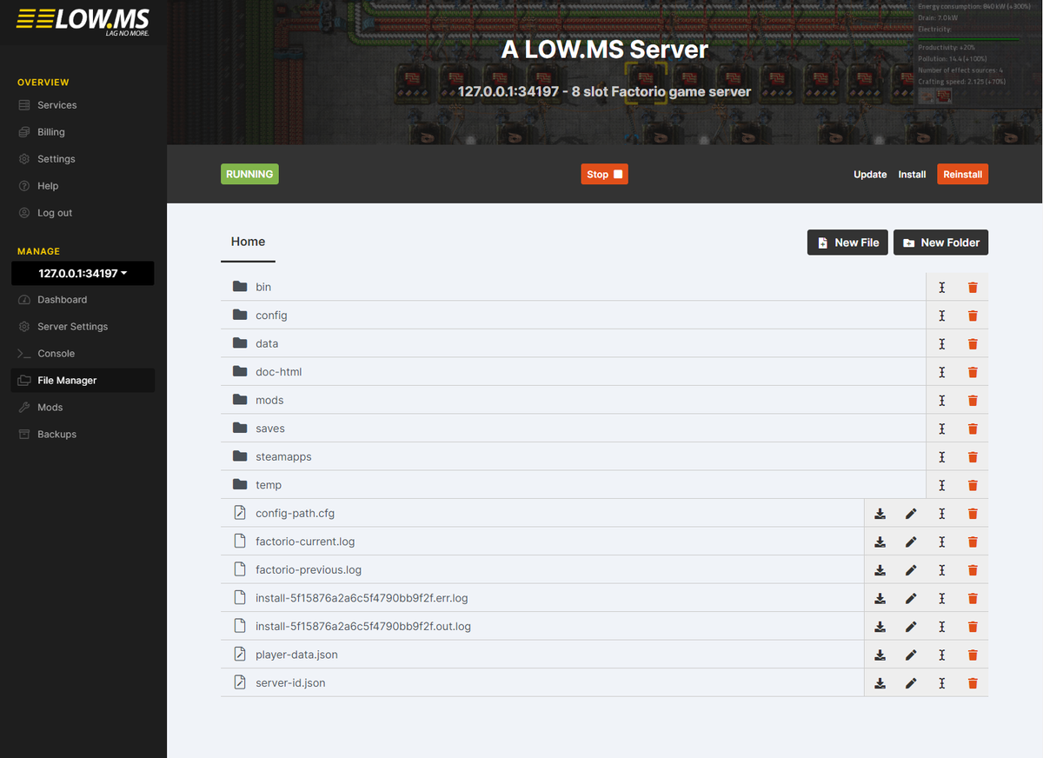Screen dimensions: 1043x758
Task: Click the Update link above the file manager
Action: point(870,174)
